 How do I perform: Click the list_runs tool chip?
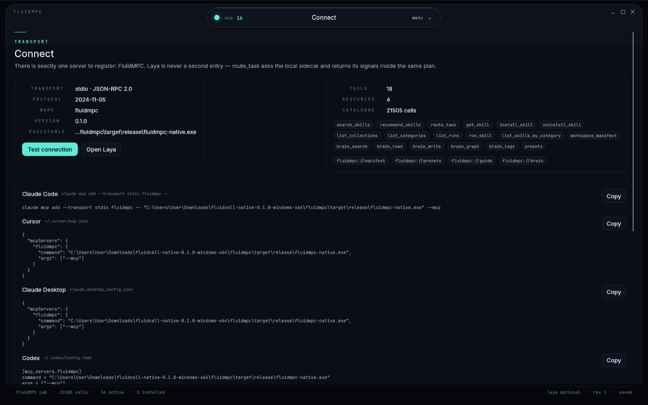(448, 136)
